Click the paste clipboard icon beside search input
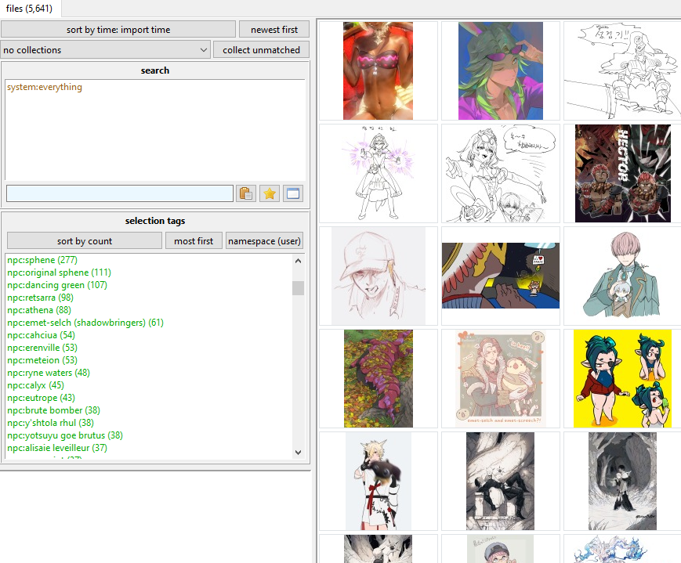681x563 pixels. pyautogui.click(x=246, y=193)
